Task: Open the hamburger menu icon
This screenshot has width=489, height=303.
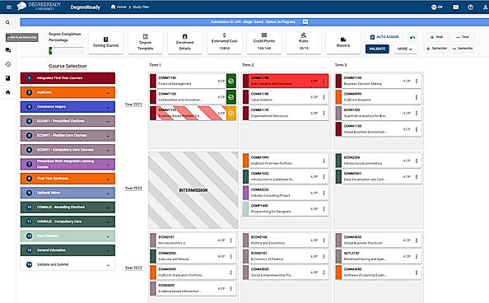Action: pyautogui.click(x=9, y=7)
